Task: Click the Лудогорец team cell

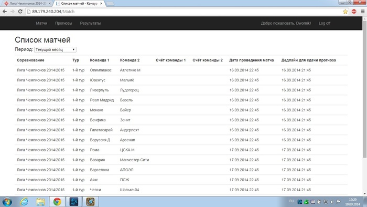Action: click(129, 90)
